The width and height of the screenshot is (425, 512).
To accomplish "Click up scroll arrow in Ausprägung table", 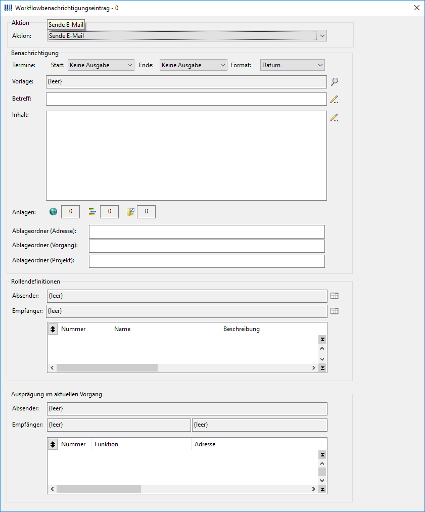I will pos(322,463).
